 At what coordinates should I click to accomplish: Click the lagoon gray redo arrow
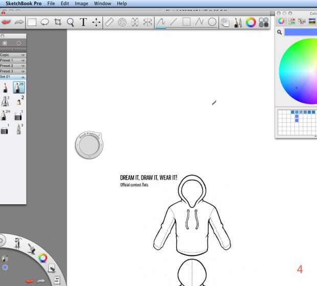[x=41, y=281]
